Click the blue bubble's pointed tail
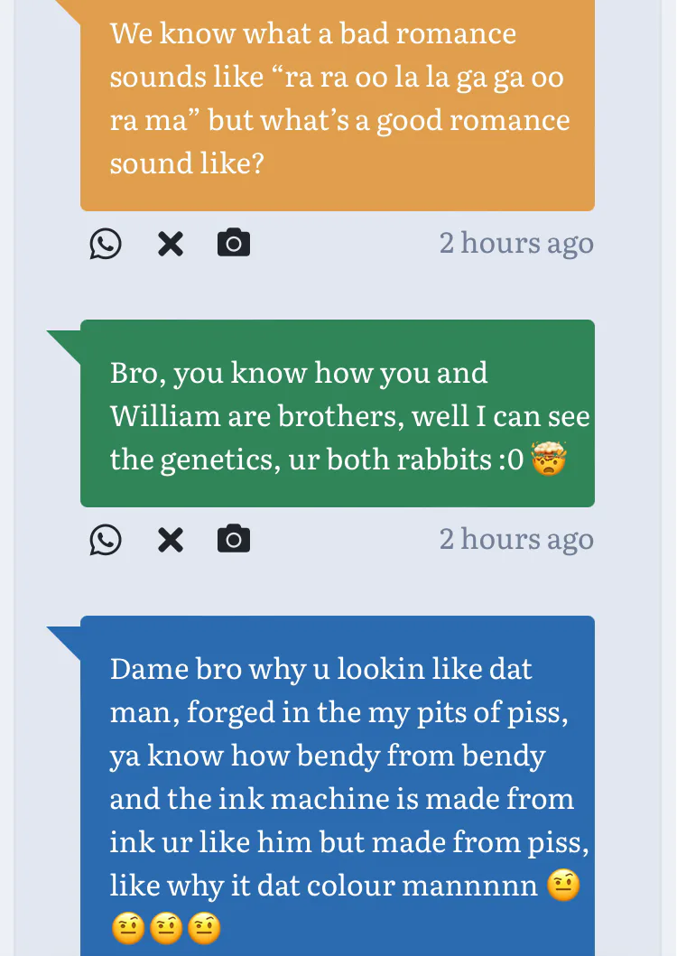 [x=65, y=637]
